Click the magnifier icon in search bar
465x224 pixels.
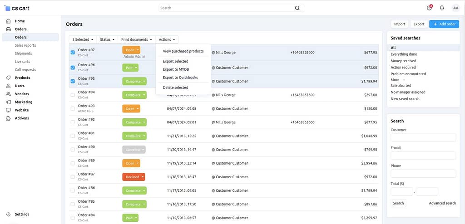(x=297, y=8)
